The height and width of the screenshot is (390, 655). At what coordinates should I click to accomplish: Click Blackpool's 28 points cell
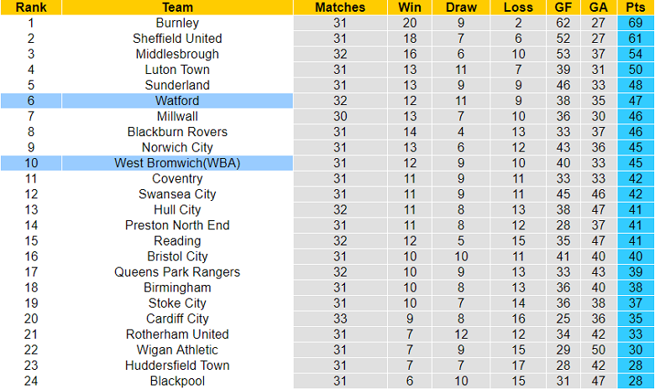click(636, 381)
